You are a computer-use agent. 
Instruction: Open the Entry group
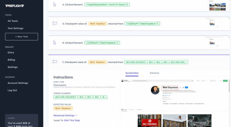(11, 52)
